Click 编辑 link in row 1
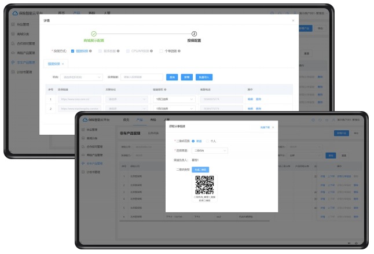 pyautogui.click(x=250, y=99)
